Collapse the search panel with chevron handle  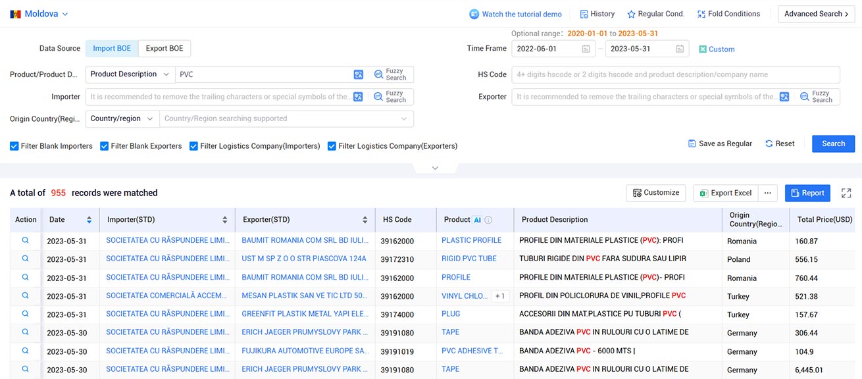click(435, 168)
